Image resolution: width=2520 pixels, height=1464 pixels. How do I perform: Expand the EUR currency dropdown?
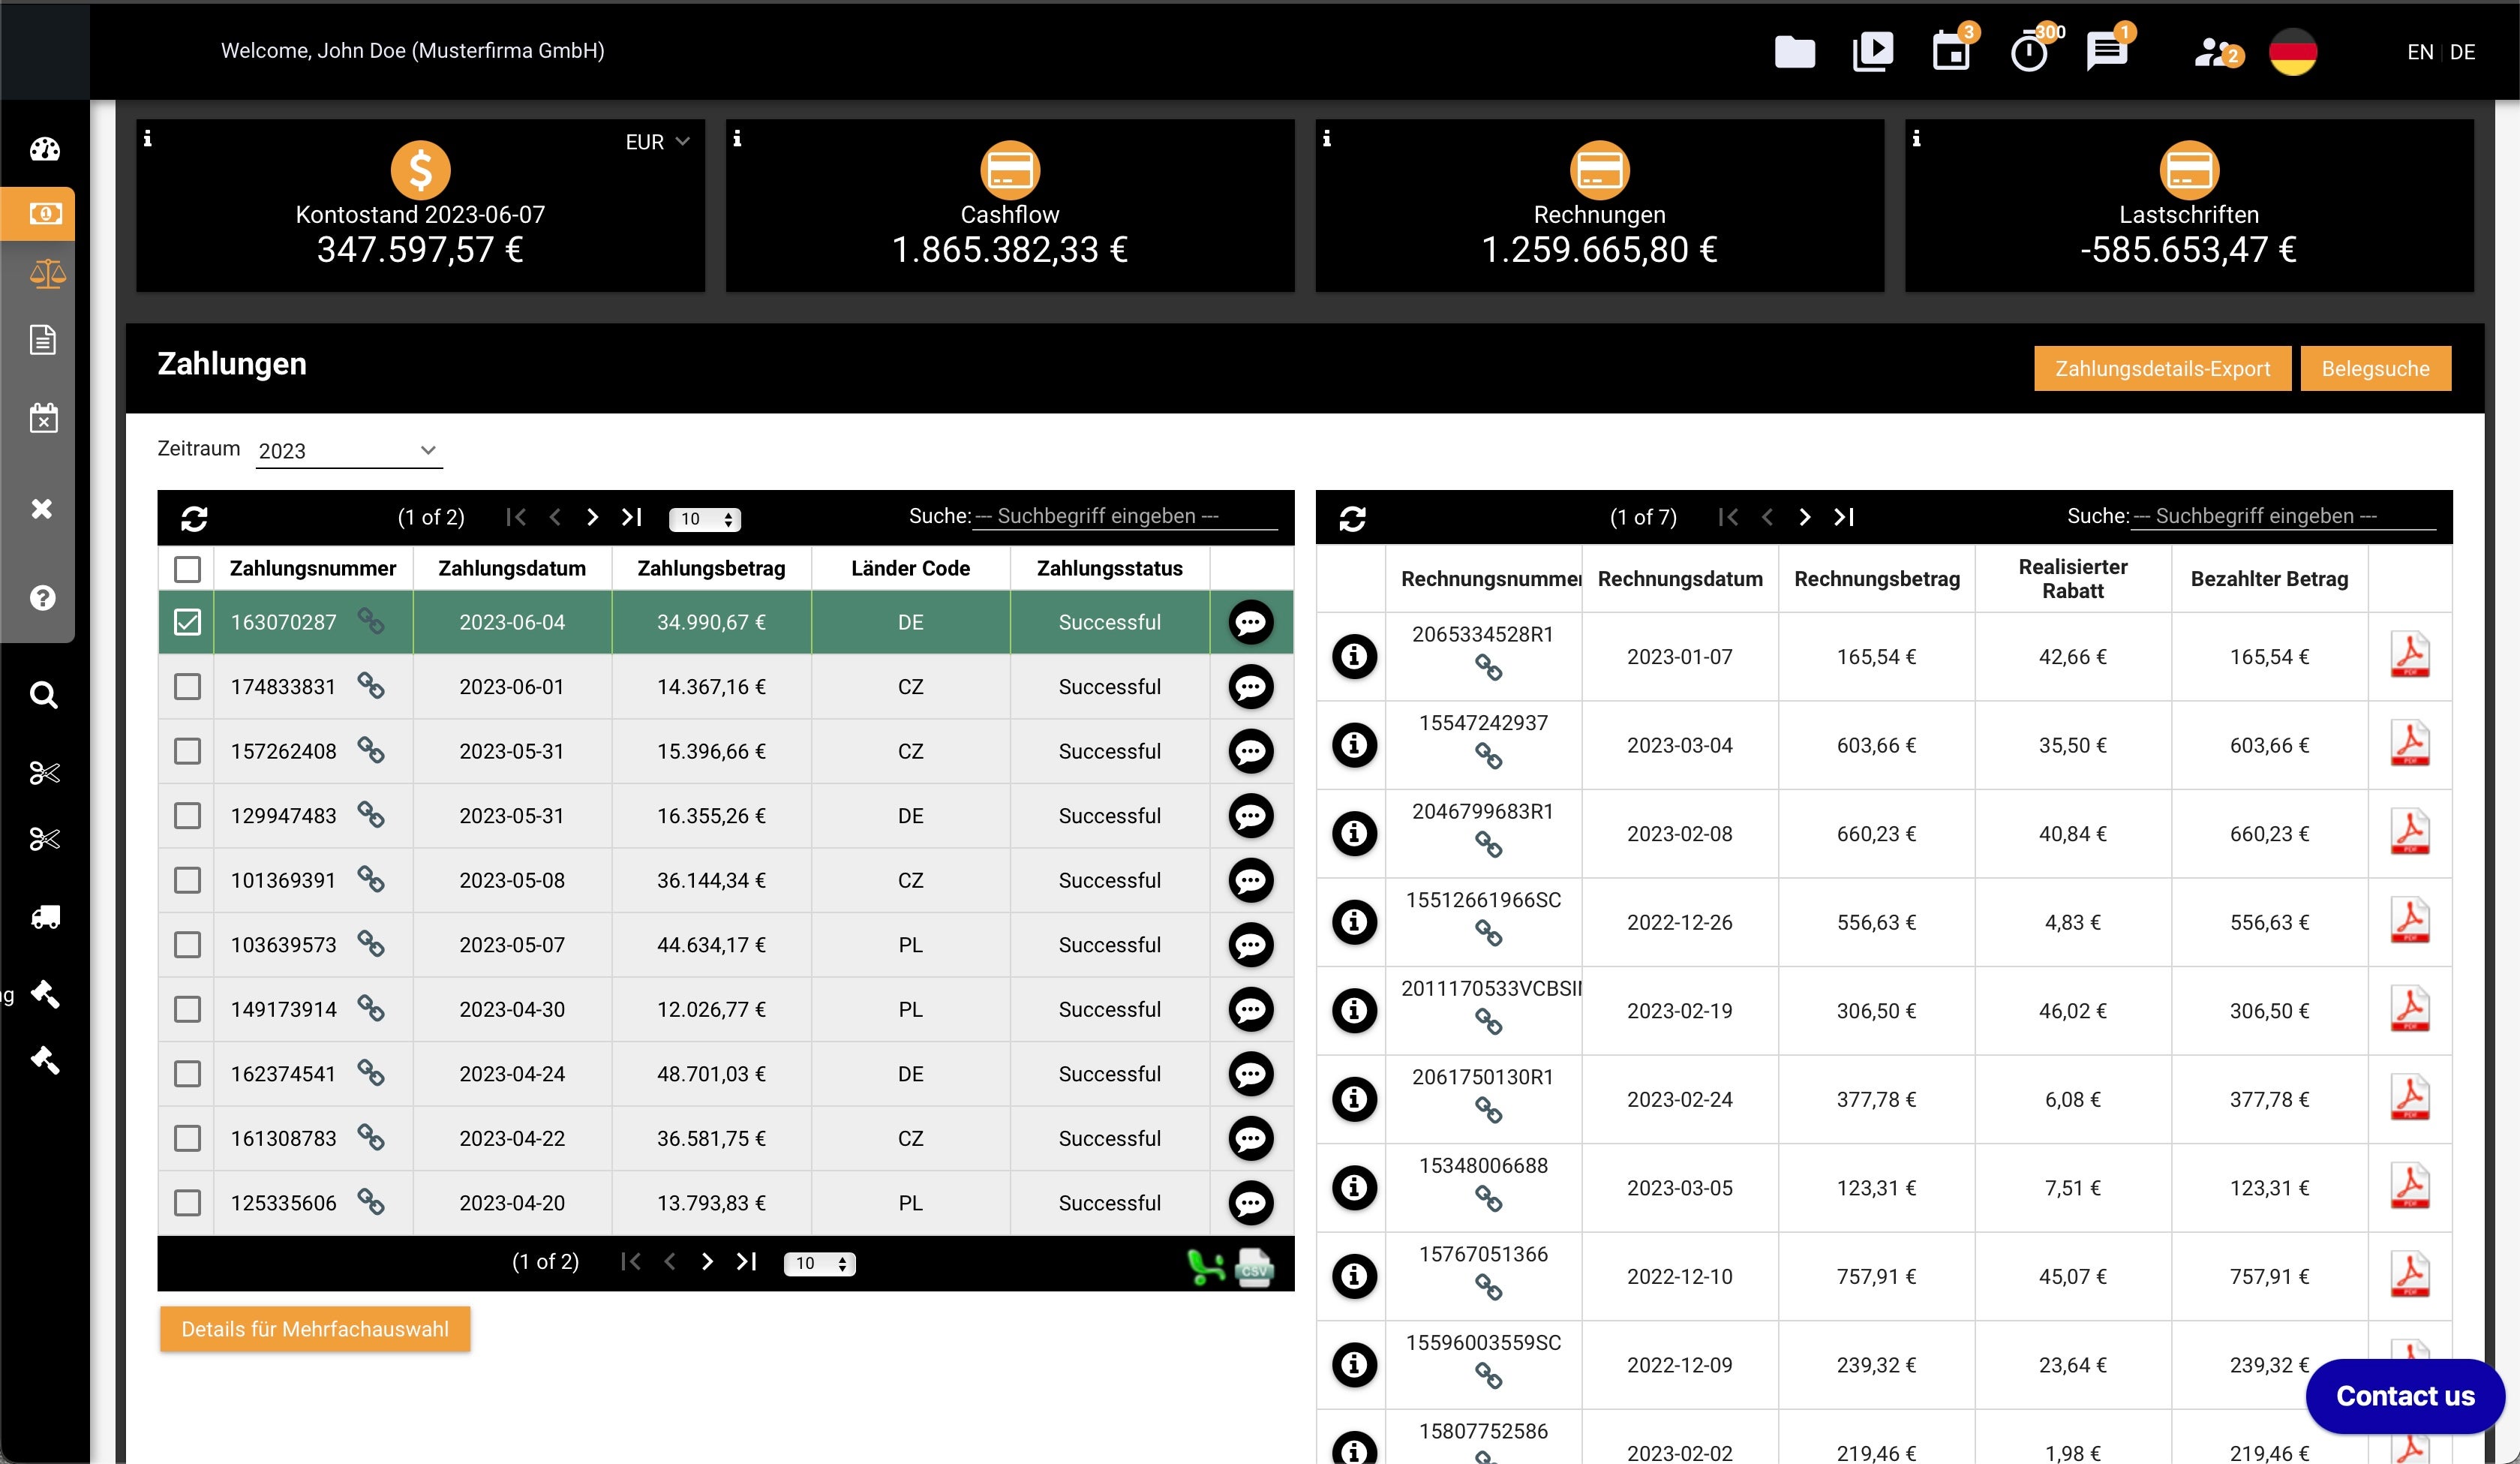(657, 142)
